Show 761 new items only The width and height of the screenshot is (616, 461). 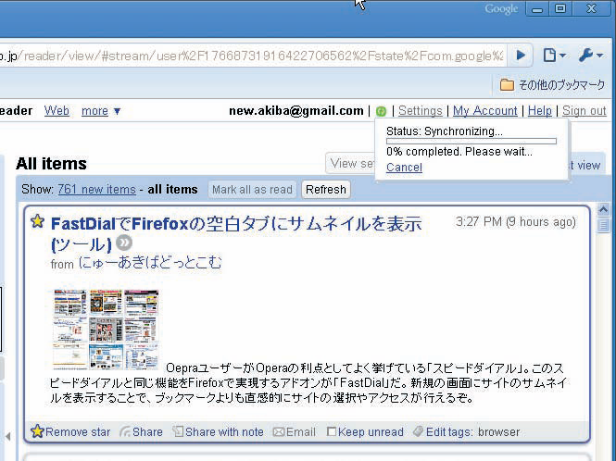96,189
